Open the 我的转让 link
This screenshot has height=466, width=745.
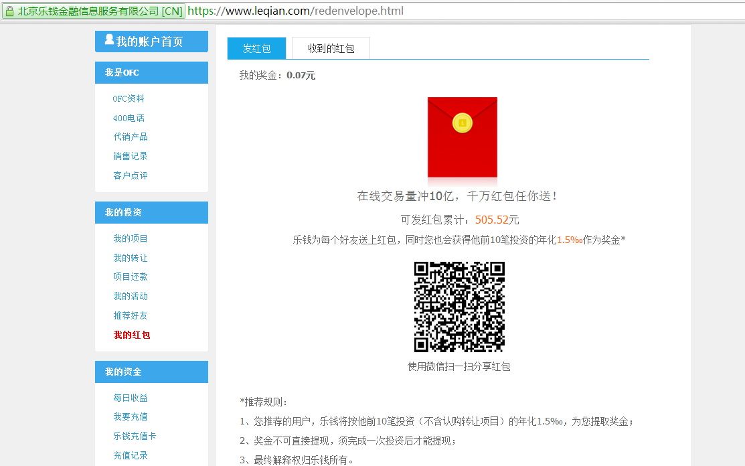(x=131, y=258)
